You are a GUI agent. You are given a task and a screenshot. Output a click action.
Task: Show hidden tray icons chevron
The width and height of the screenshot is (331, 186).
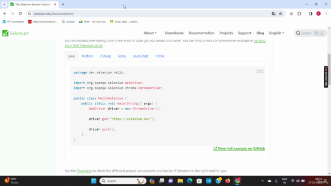point(262,181)
